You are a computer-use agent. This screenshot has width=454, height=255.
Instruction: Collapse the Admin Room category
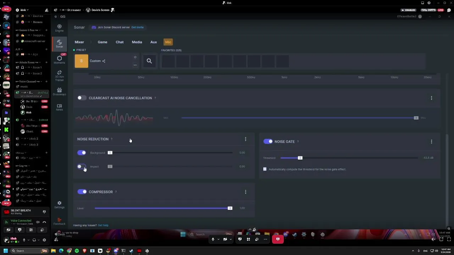click(x=28, y=62)
